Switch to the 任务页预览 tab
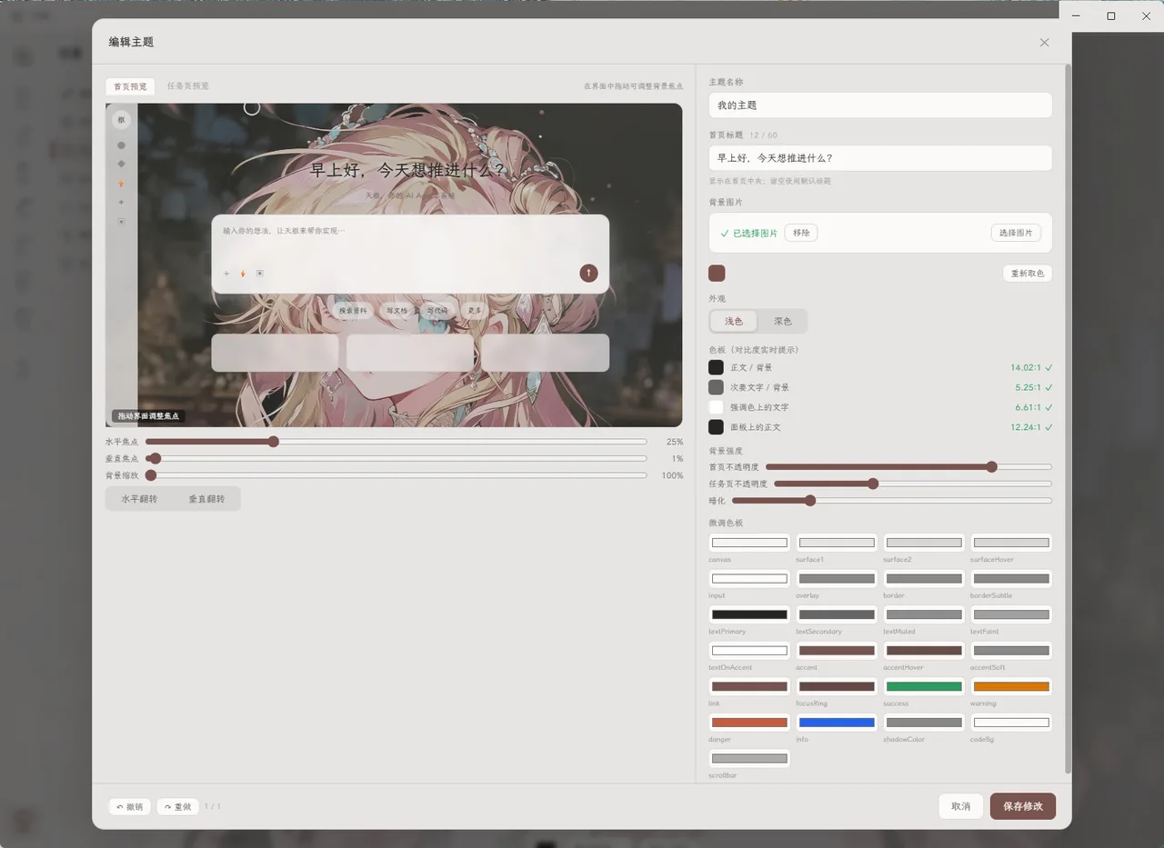Image resolution: width=1164 pixels, height=848 pixels. (188, 86)
